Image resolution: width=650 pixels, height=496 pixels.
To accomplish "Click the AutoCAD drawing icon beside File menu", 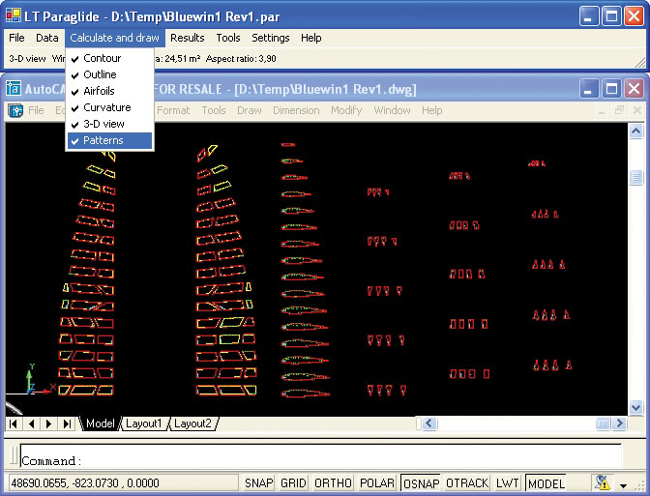I will [16, 110].
